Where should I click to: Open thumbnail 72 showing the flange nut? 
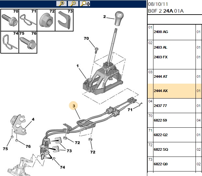point(46,20)
